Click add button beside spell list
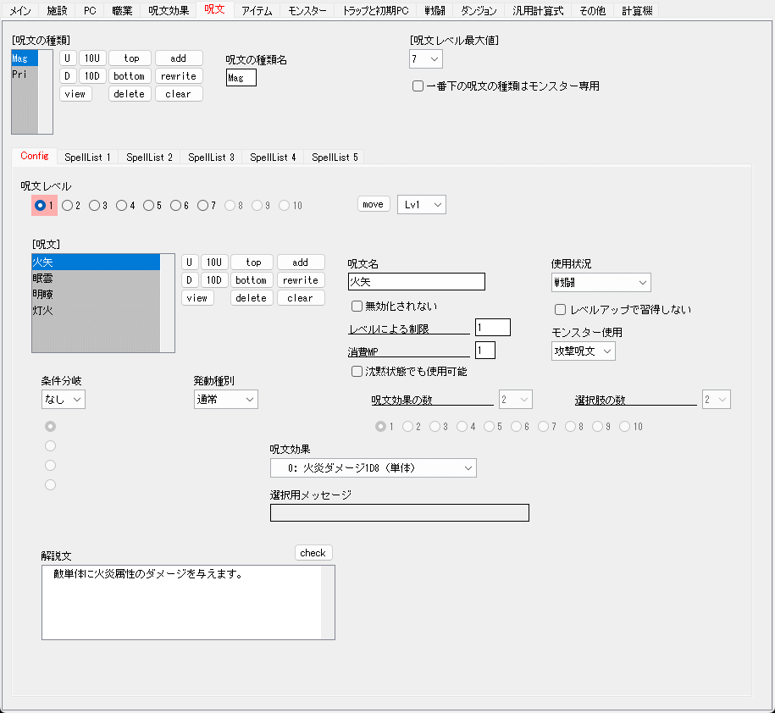The height and width of the screenshot is (713, 775). point(301,263)
